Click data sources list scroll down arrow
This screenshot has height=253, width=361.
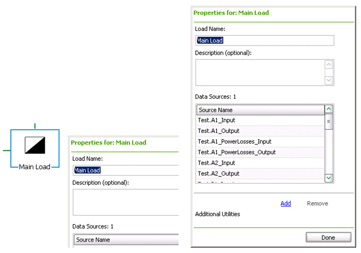coord(329,178)
